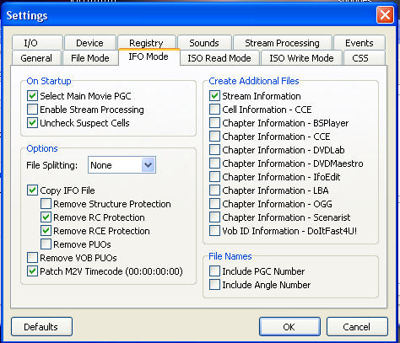Uncheck Select Main Movie PGC

32,96
